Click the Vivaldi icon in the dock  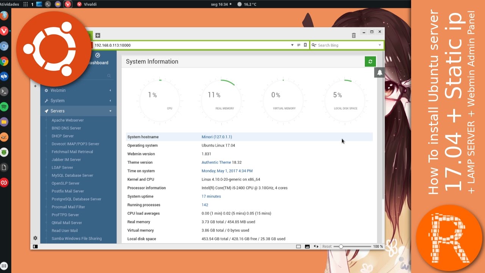pyautogui.click(x=4, y=31)
